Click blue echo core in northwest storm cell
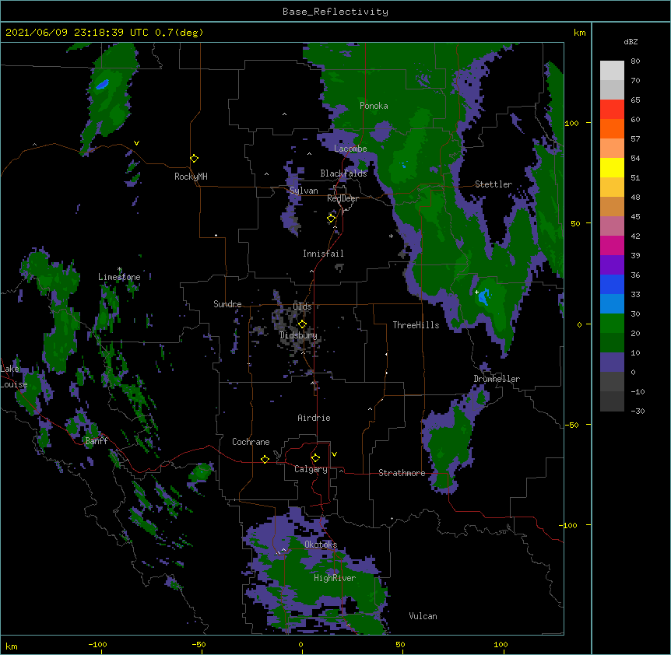 coord(102,84)
